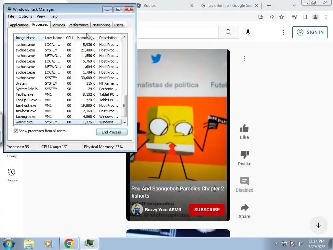Expand Chrome tab search chevron
Viewport: 333px width, 250px height.
(x=294, y=6)
